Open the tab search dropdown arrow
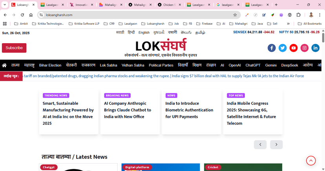 (4, 5)
